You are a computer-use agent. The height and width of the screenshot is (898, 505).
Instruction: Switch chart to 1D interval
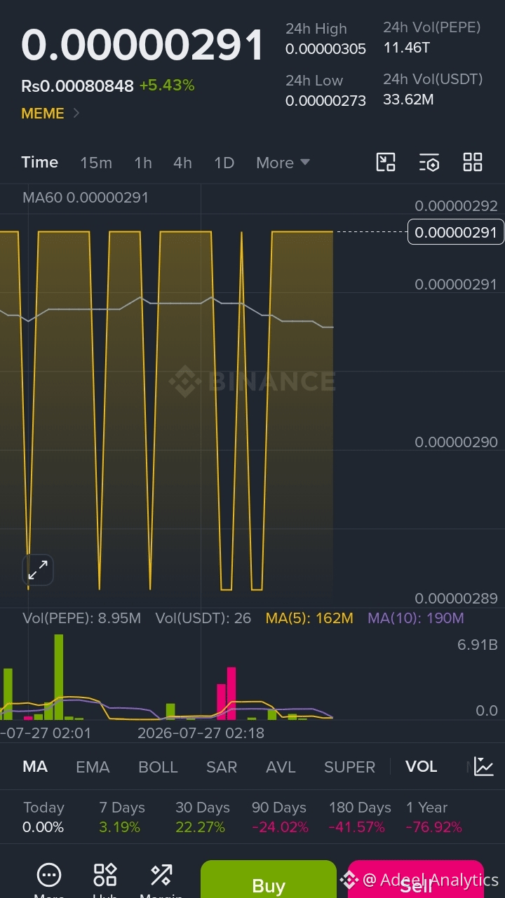[224, 163]
